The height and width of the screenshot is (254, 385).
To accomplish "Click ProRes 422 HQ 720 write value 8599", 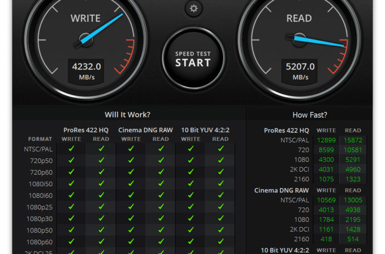I will tap(326, 150).
